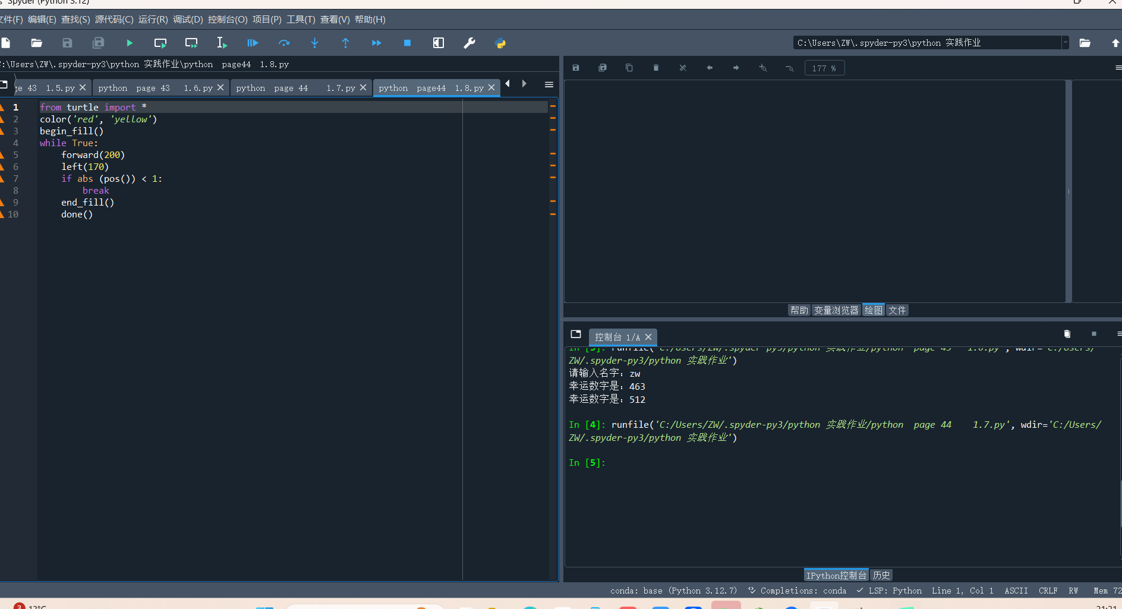Go to next plot arrow

pyautogui.click(x=736, y=68)
